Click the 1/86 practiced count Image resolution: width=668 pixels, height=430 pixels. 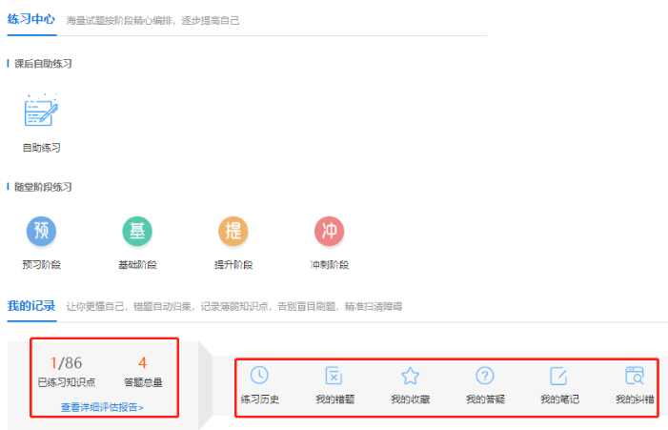pos(66,363)
